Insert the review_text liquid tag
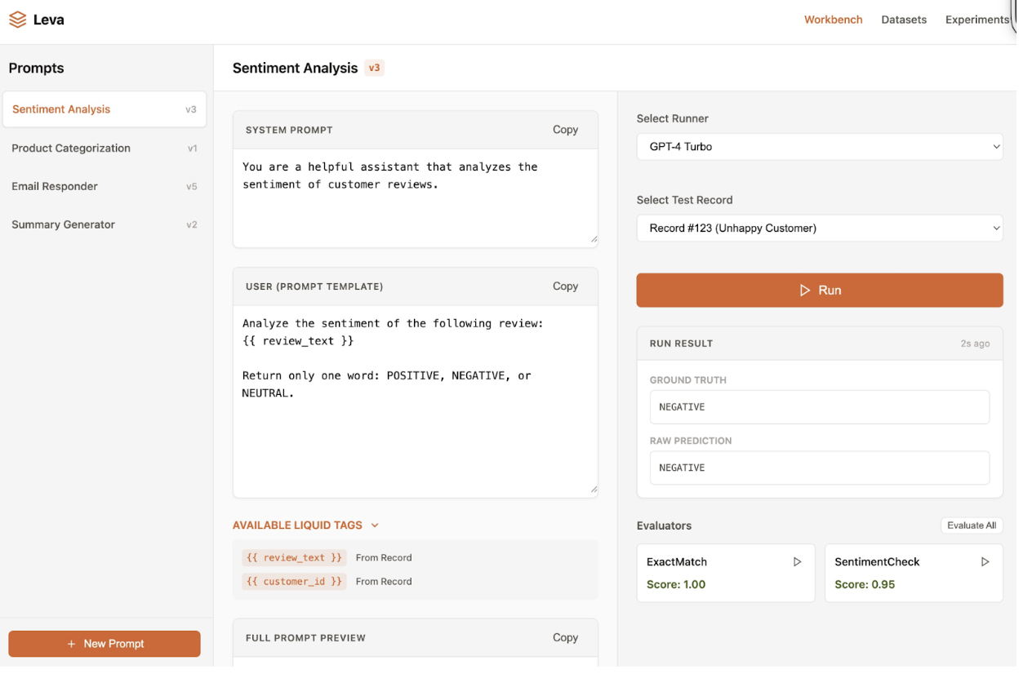This screenshot has height=674, width=1019. 294,558
